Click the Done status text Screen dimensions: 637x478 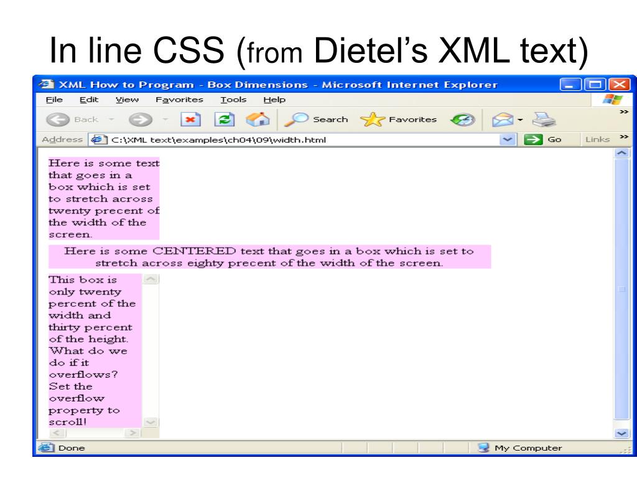(72, 448)
